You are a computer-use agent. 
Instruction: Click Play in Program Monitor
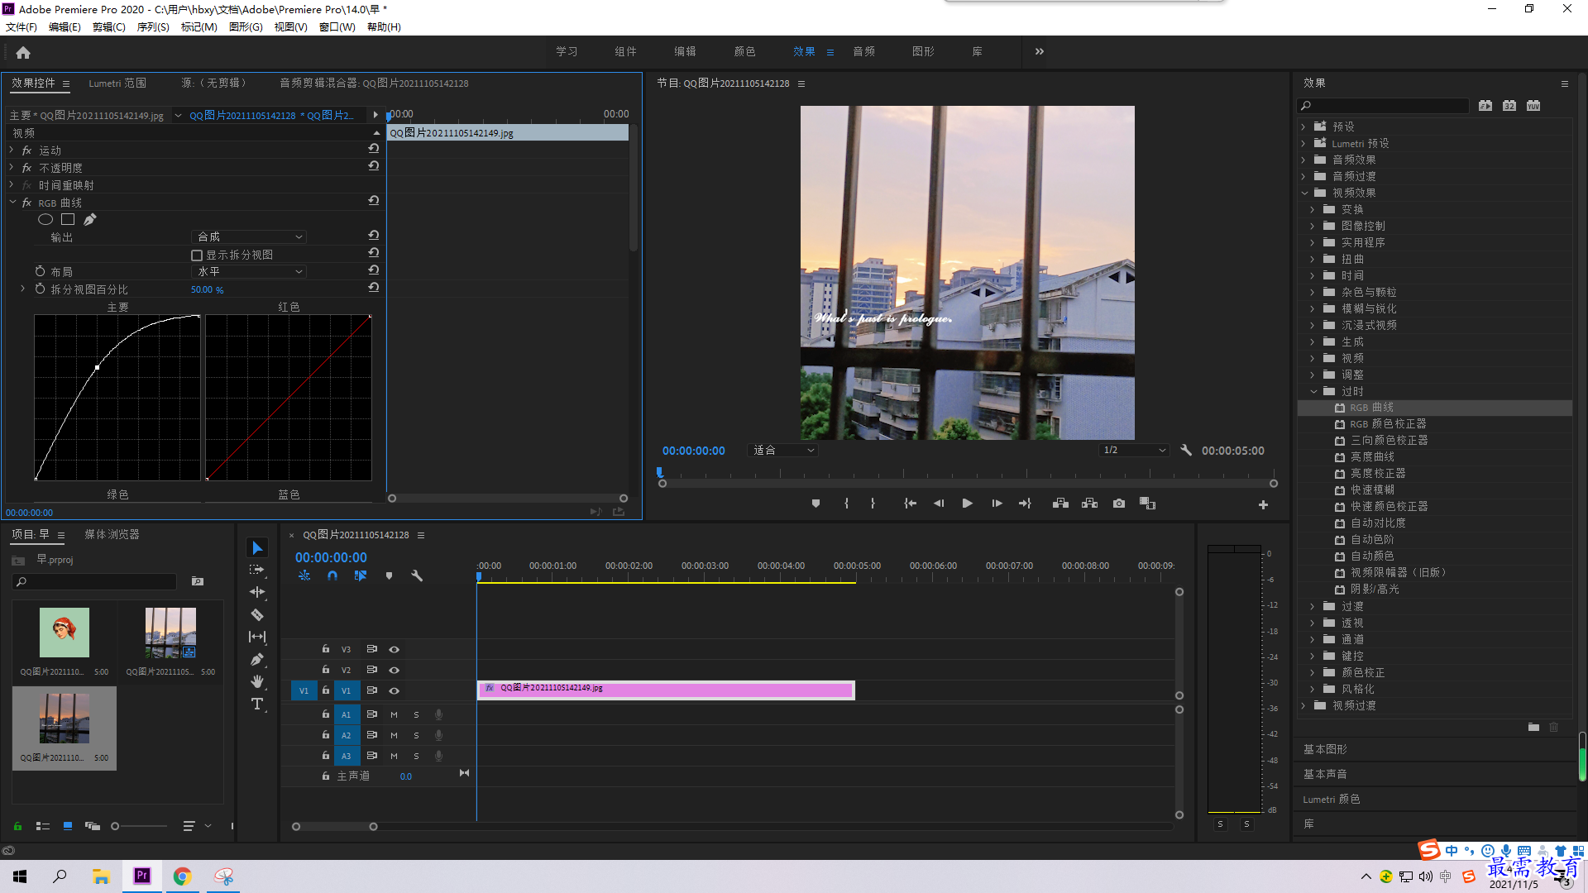coord(967,504)
